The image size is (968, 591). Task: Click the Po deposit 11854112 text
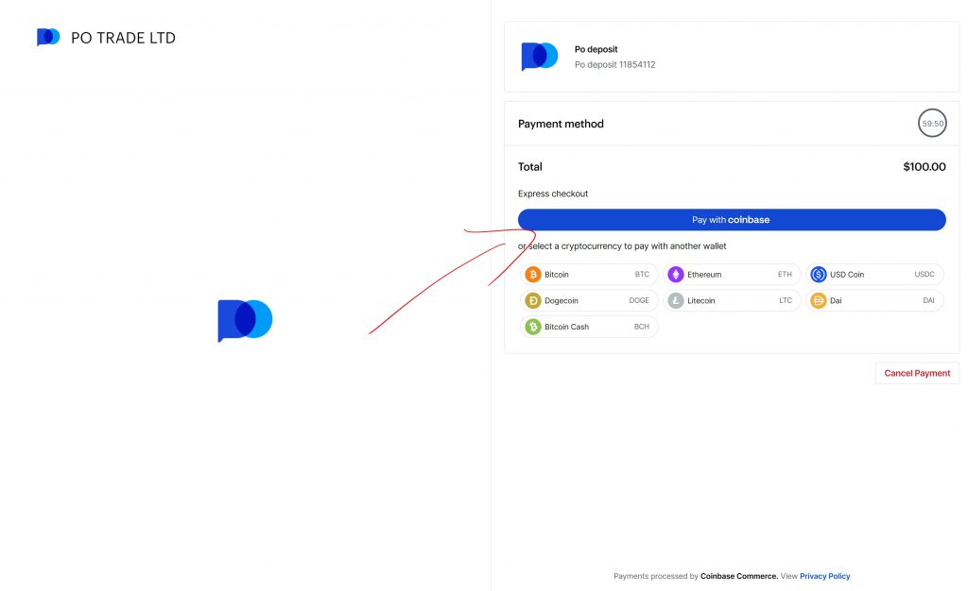614,65
